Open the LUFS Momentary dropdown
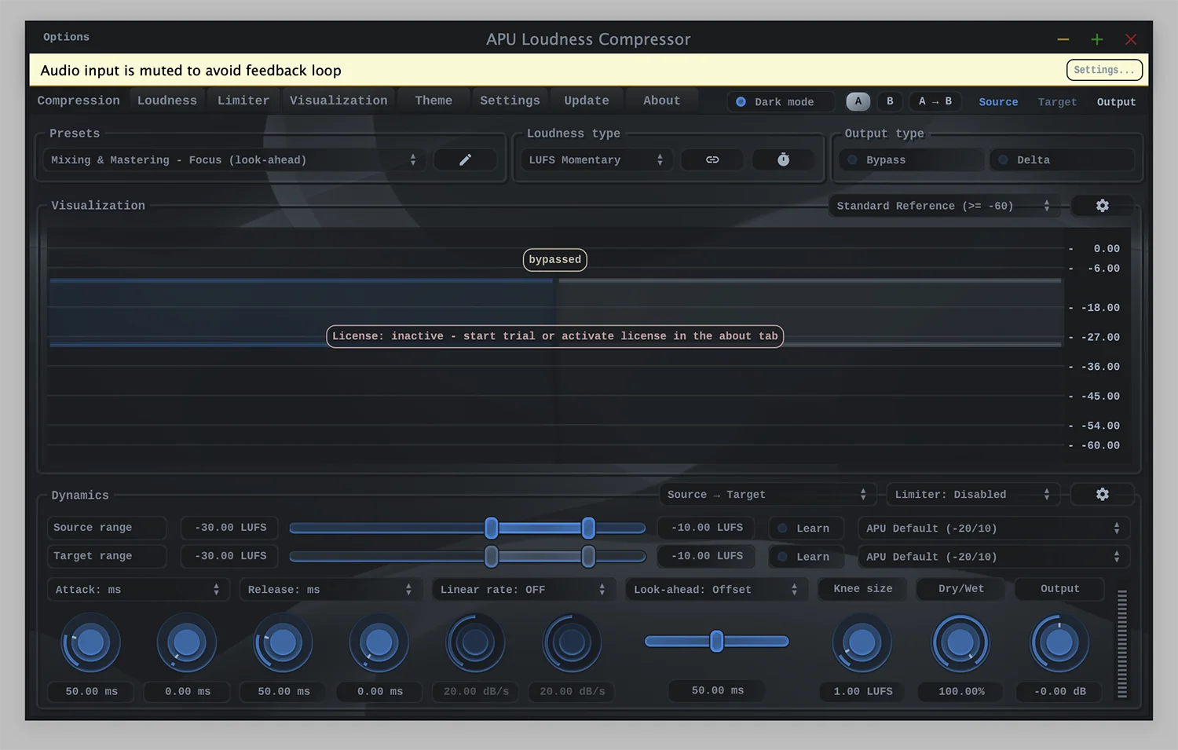 (x=596, y=160)
